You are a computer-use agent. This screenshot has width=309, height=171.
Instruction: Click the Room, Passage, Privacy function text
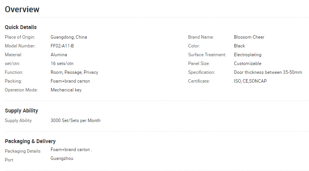tap(74, 72)
